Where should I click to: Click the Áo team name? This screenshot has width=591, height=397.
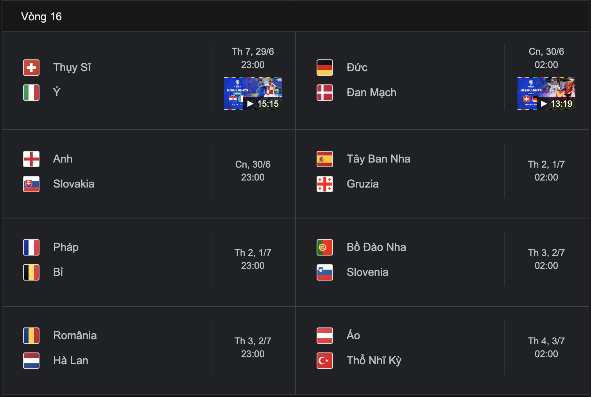353,335
